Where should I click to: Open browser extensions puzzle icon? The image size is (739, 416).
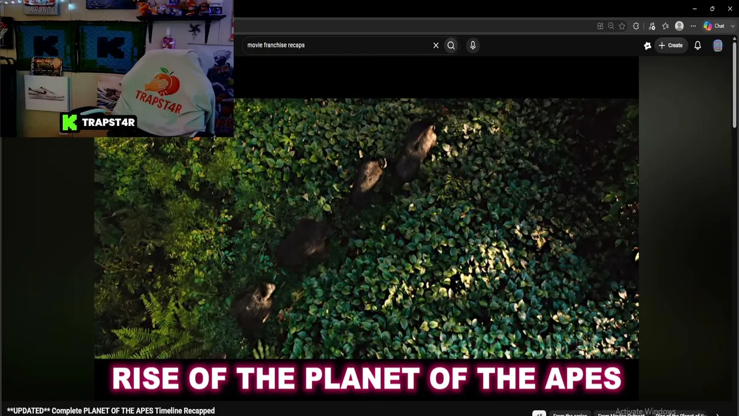click(636, 26)
